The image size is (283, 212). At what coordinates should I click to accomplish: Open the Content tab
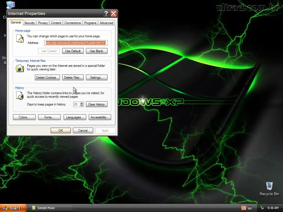tap(56, 23)
